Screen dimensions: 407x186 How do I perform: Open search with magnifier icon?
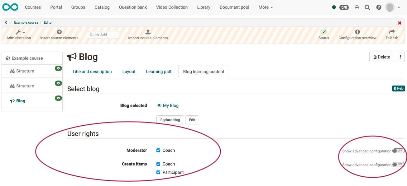pos(367,7)
